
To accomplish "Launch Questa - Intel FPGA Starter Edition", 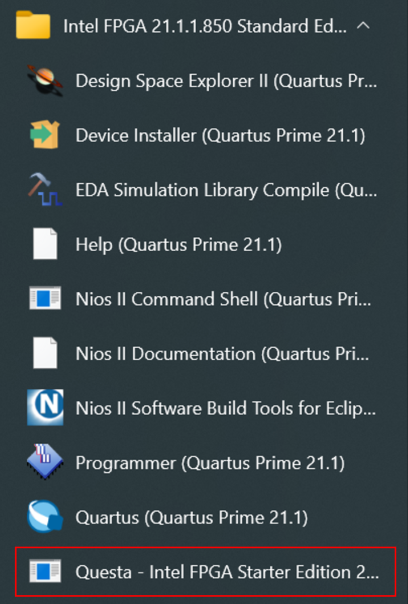I will (227, 572).
